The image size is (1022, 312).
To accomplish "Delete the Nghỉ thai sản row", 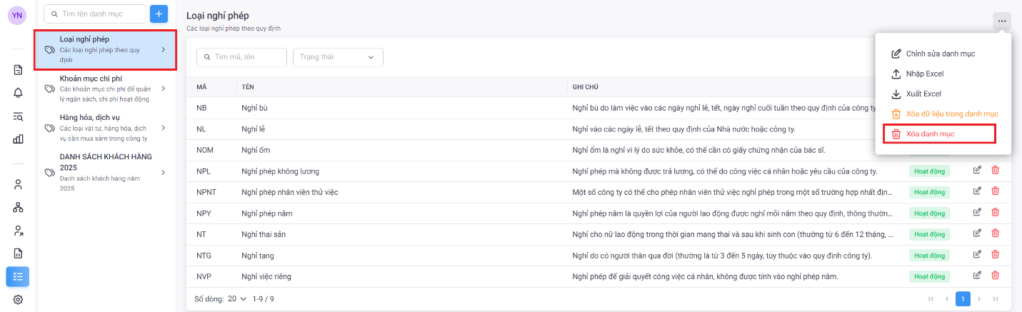I will 995,233.
